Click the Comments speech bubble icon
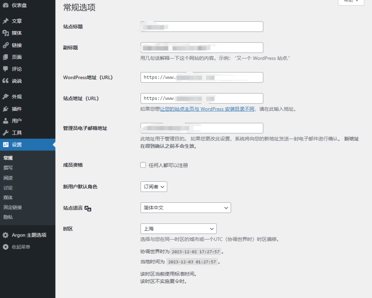This screenshot has height=298, width=372. coord(5,69)
